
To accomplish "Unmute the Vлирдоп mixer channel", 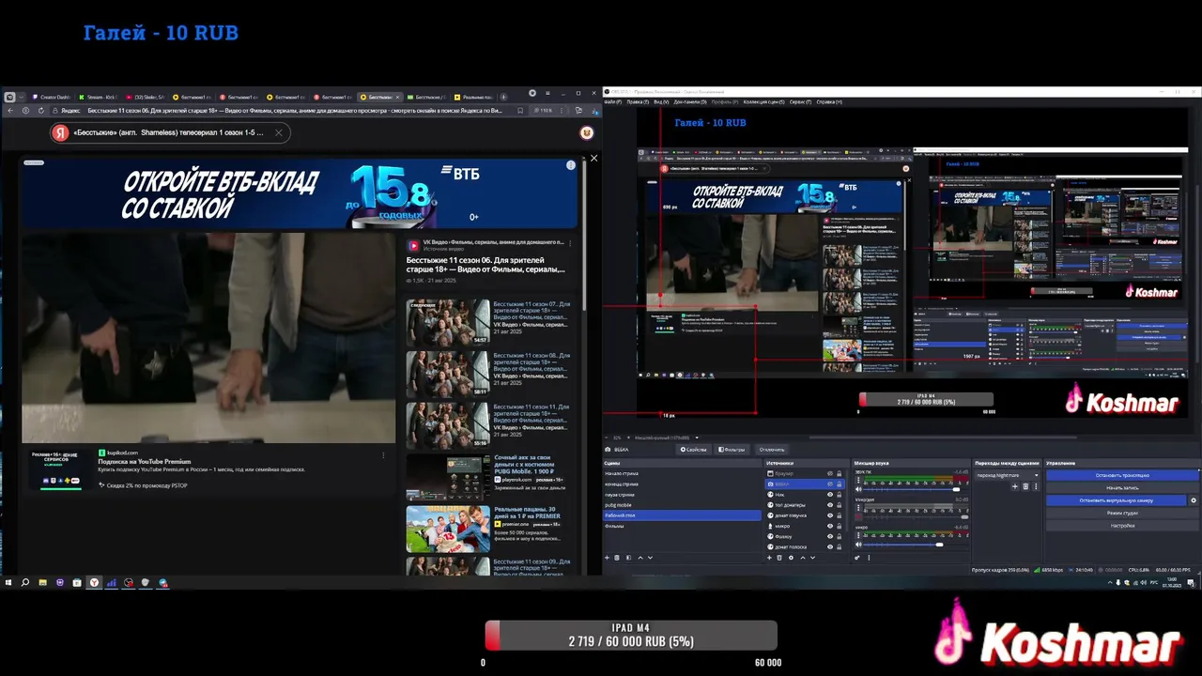I will point(858,516).
